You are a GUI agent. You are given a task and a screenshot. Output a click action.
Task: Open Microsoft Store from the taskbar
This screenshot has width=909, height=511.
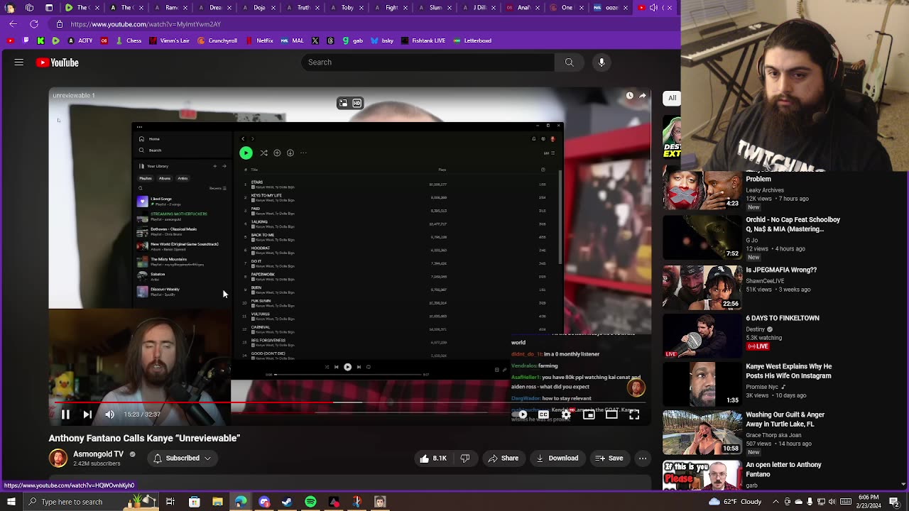tap(194, 502)
